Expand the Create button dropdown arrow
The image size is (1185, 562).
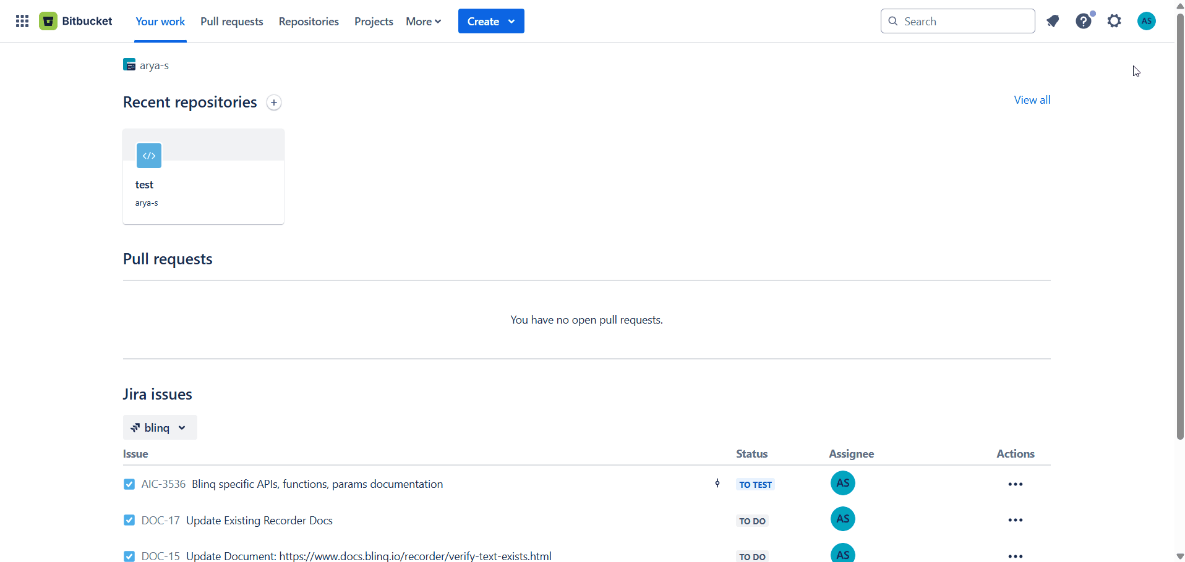511,20
